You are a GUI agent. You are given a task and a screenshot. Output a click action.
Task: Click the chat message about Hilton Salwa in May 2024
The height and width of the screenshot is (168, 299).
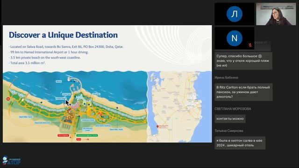[x=240, y=143]
